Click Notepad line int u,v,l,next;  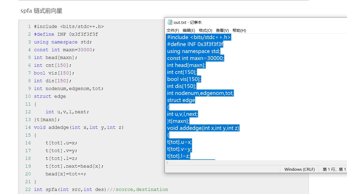[x=182, y=114]
